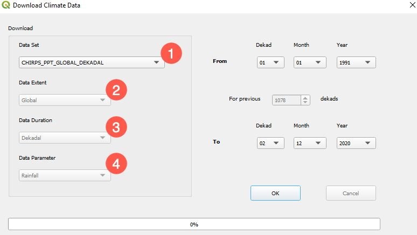Click the previous dekads field showing 1078
Viewport: 417px width, 235px height.
[x=286, y=100]
